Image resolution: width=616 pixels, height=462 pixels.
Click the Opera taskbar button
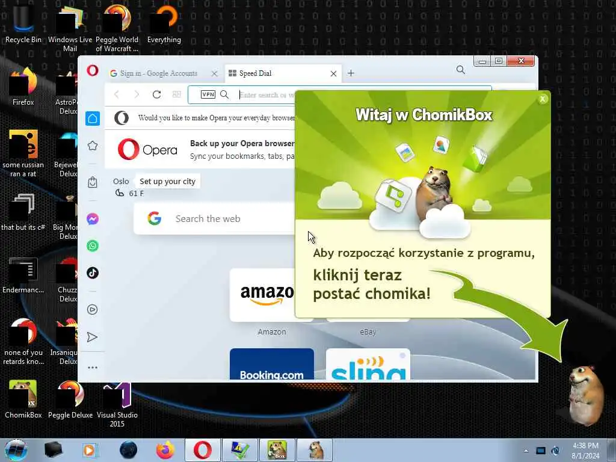[203, 450]
